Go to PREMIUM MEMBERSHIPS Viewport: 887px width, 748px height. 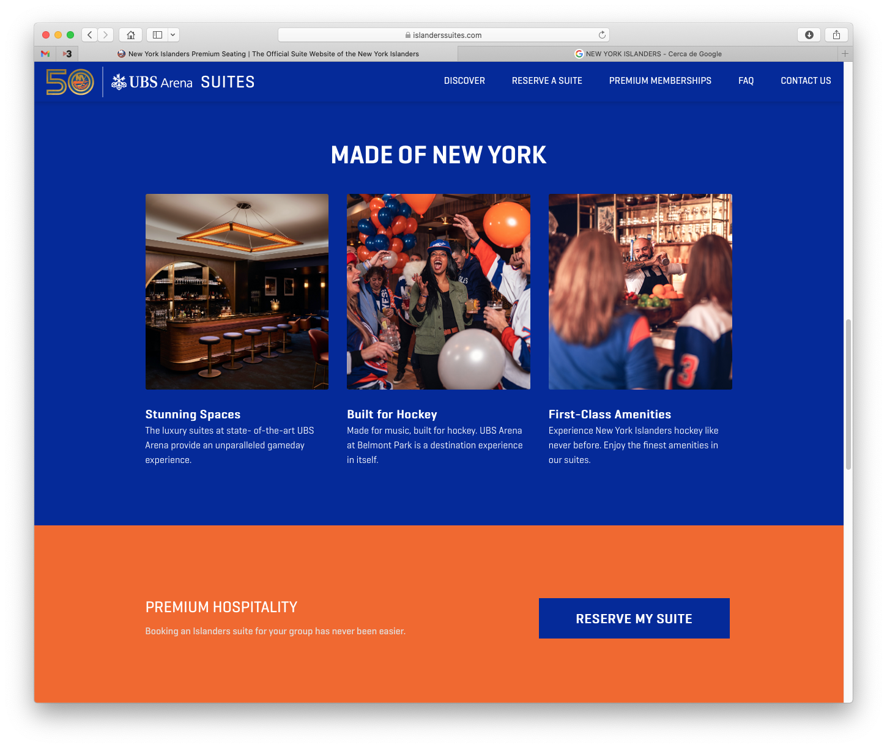[x=660, y=81]
